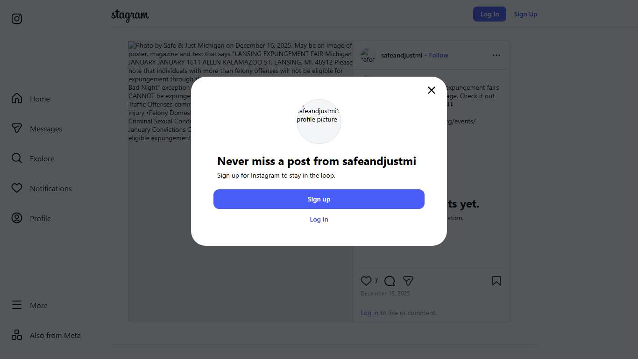This screenshot has width=638, height=359.
Task: Click the Instagram logo icon
Action: click(17, 19)
